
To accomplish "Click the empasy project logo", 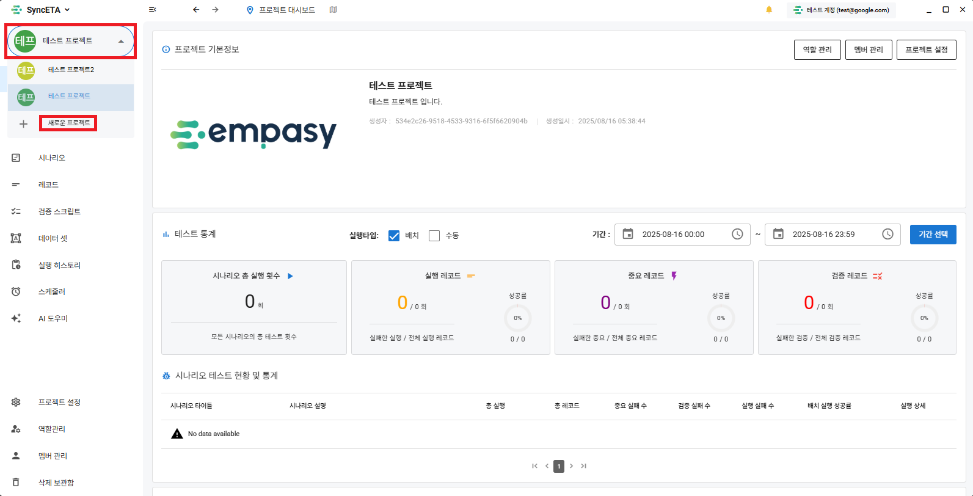I will click(253, 134).
